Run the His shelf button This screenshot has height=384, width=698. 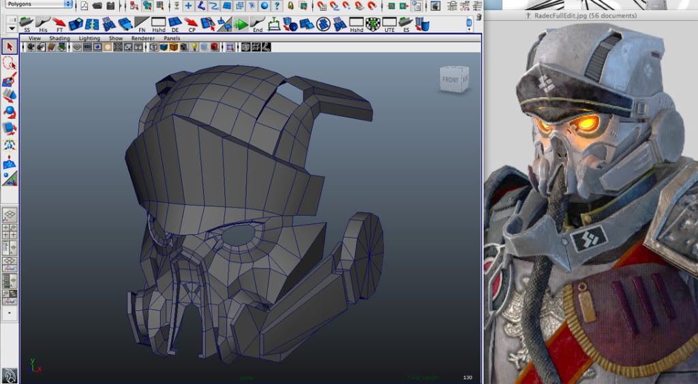43,25
